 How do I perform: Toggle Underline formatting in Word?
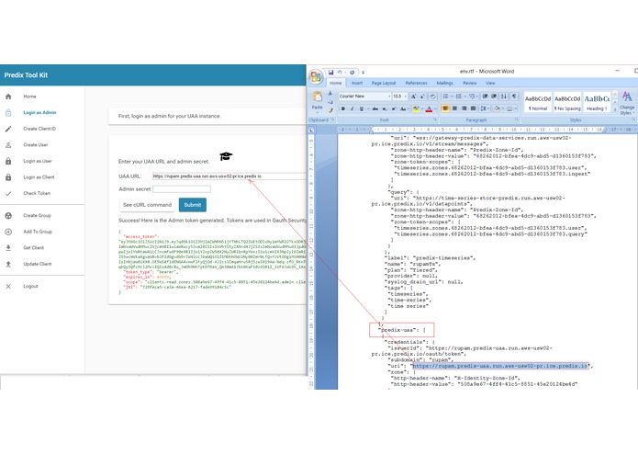[362, 108]
